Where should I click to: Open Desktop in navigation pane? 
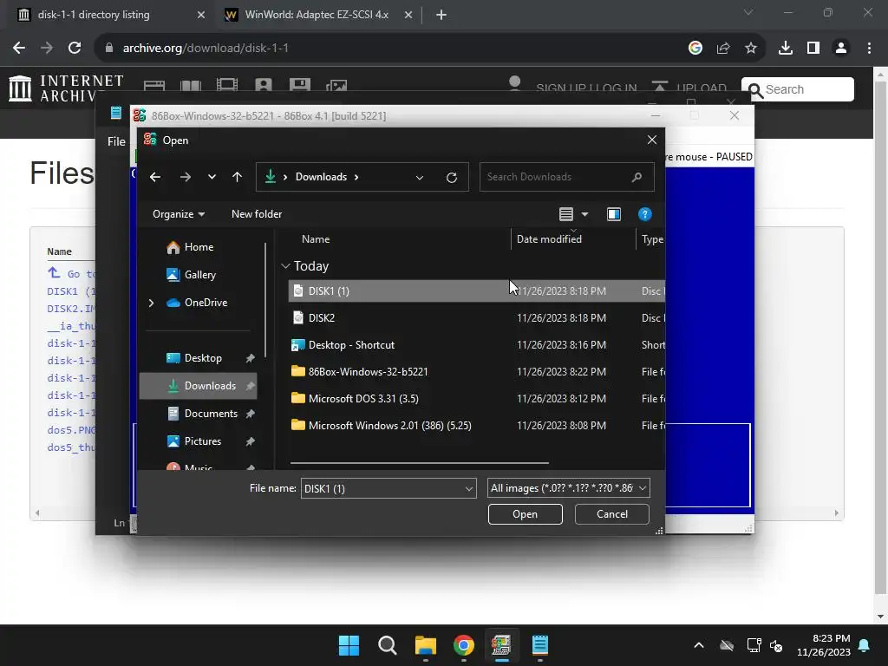[194, 358]
